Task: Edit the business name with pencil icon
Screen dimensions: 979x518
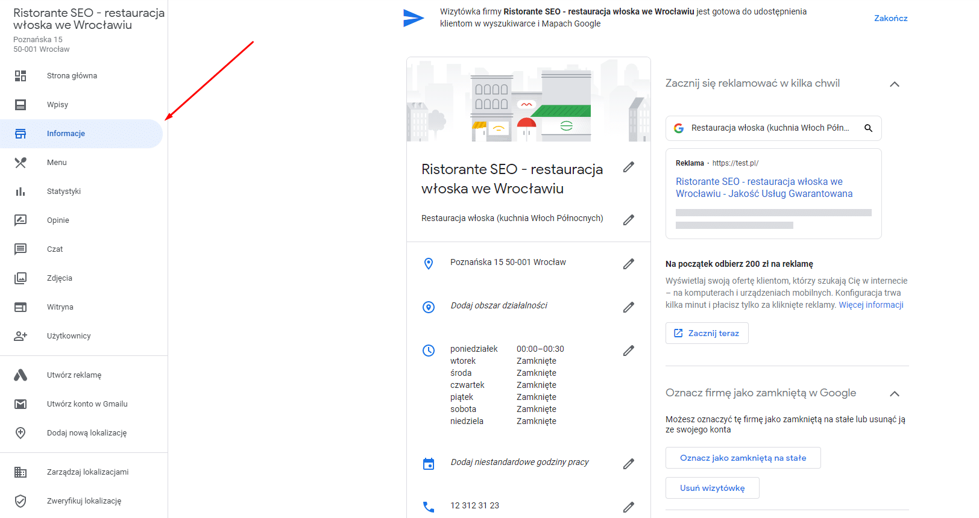Action: point(629,167)
